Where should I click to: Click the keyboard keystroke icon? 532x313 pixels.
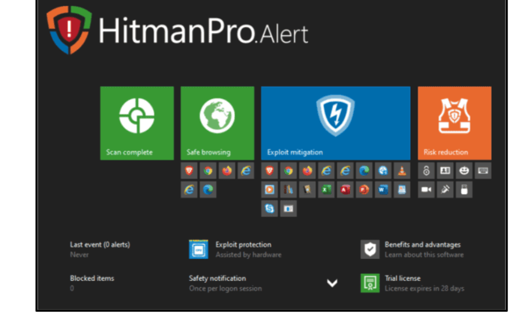[x=483, y=171]
